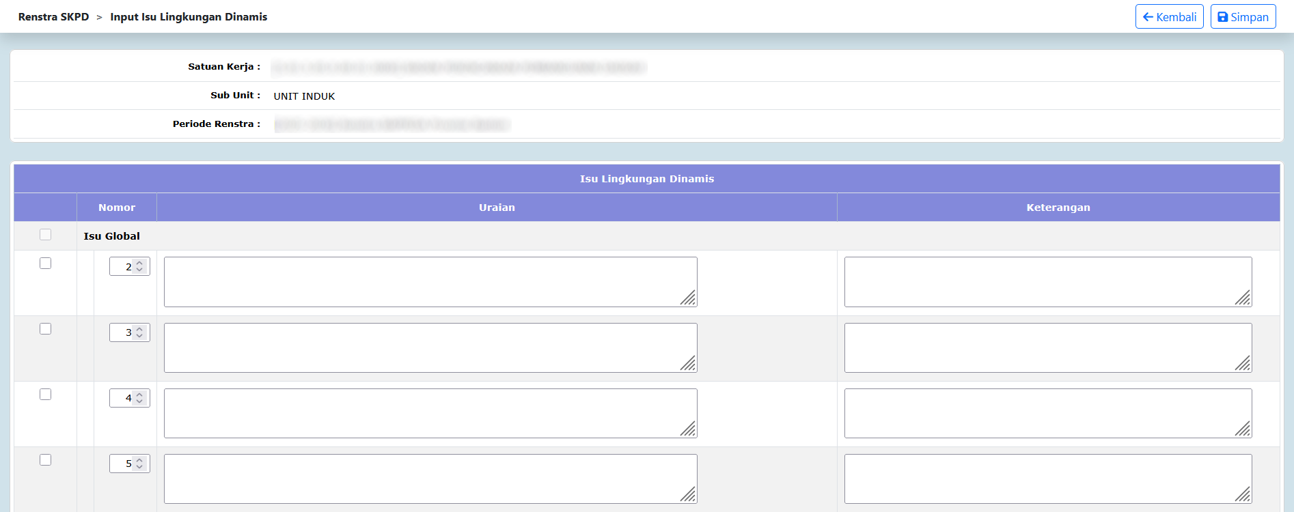Focus the Uraian text area in row 2
This screenshot has height=512, width=1294.
[x=430, y=282]
